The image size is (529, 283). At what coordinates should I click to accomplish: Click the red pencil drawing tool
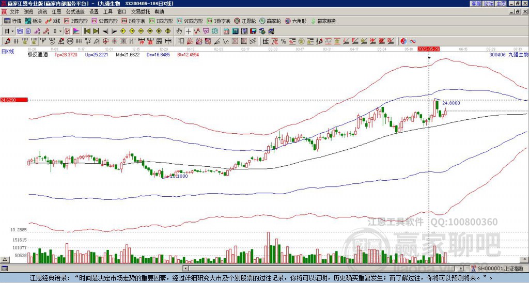click(x=7, y=41)
